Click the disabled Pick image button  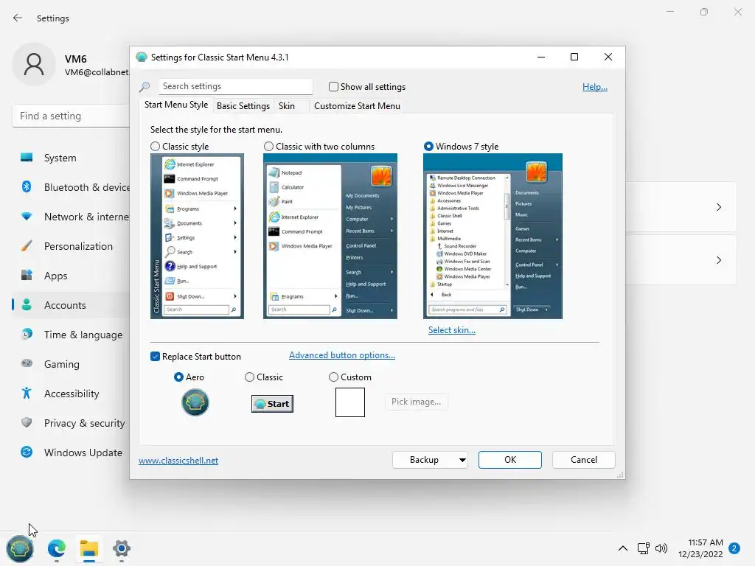(x=416, y=402)
